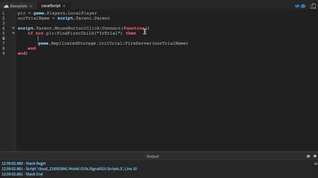Close the Baseplate tab
This screenshot has width=318, height=178.
point(31,6)
